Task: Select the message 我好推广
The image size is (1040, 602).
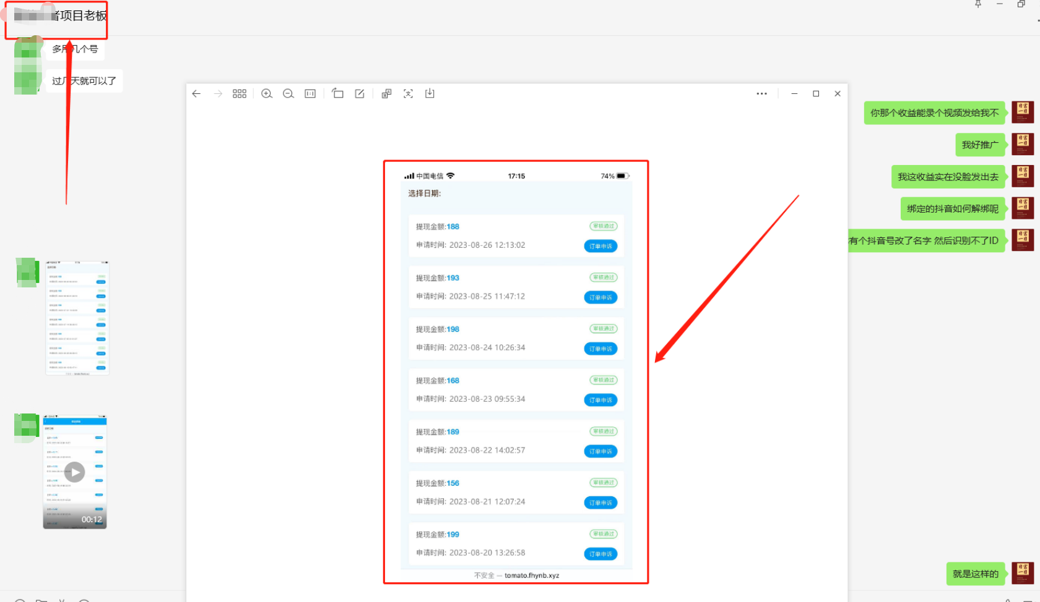Action: pyautogui.click(x=980, y=145)
